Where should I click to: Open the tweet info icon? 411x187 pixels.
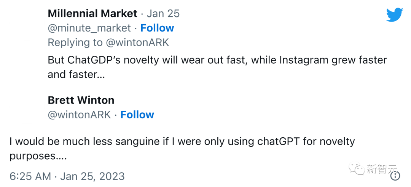pyautogui.click(x=395, y=176)
